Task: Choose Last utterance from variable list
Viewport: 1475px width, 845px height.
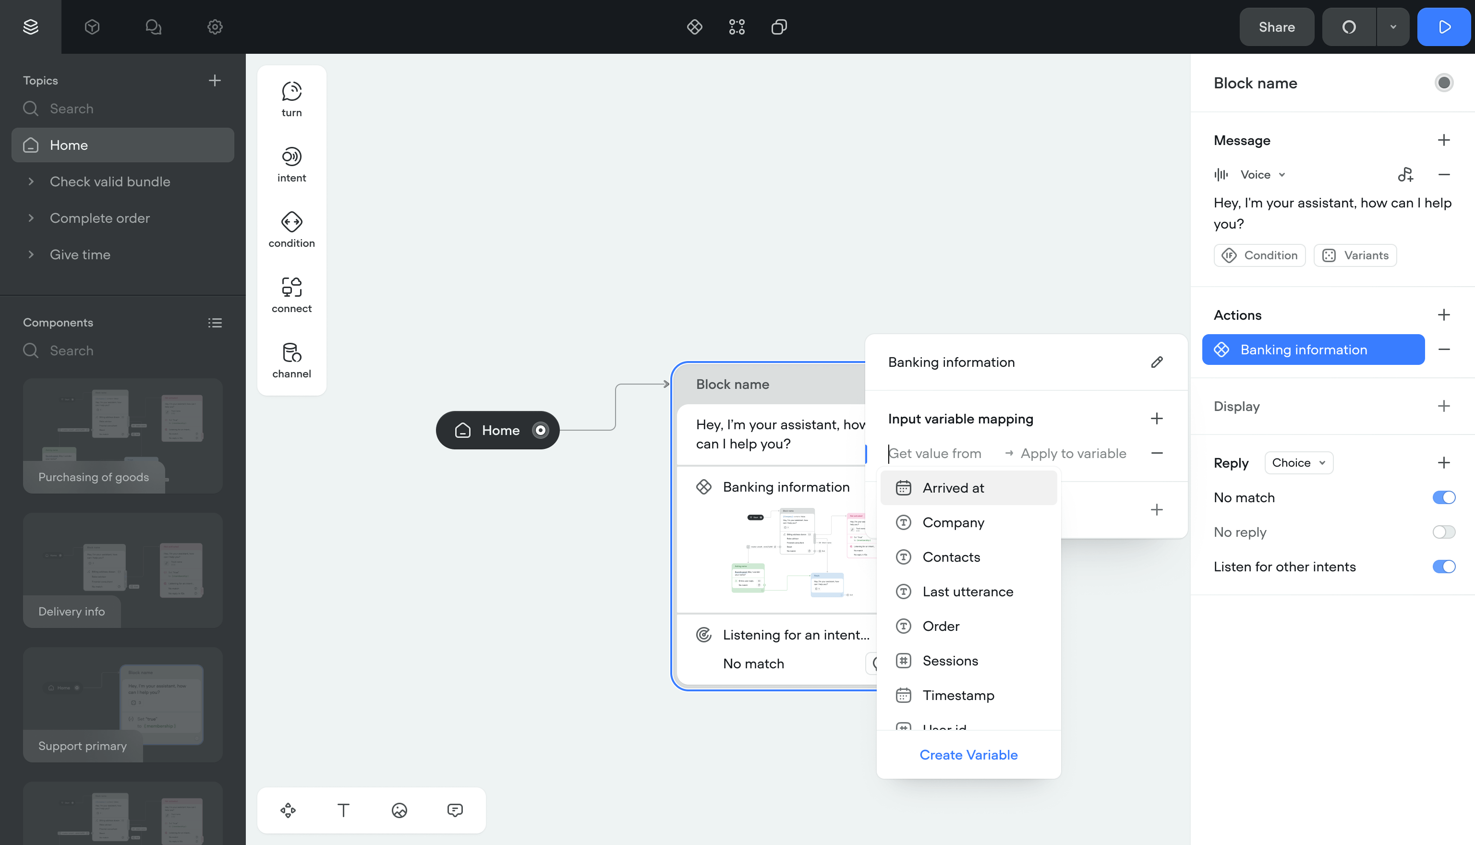Action: click(967, 591)
